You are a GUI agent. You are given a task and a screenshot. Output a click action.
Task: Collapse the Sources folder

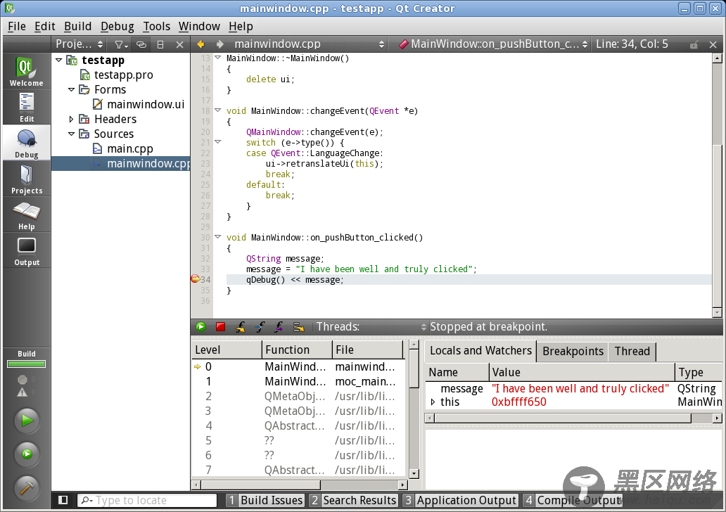coord(71,134)
